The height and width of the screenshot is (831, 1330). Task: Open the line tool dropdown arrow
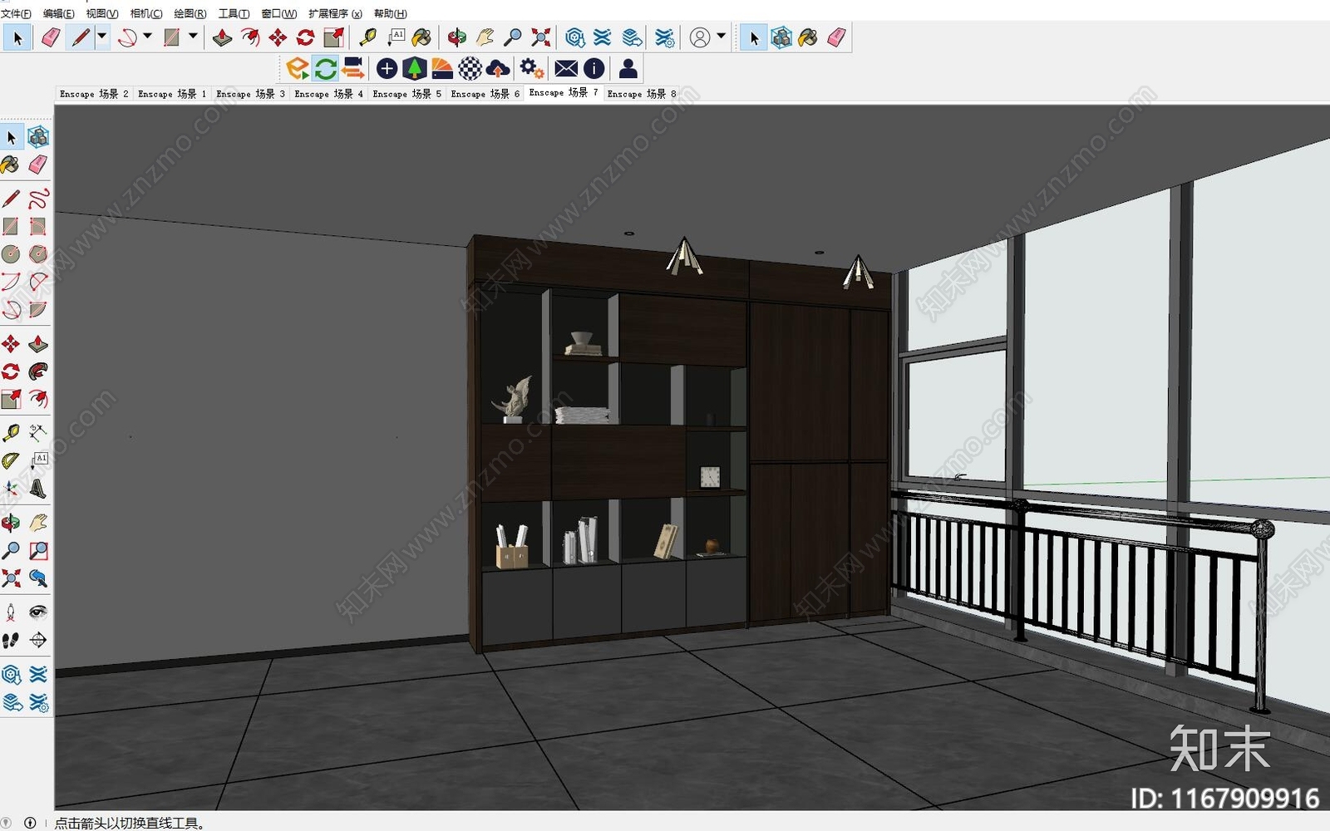coord(102,37)
